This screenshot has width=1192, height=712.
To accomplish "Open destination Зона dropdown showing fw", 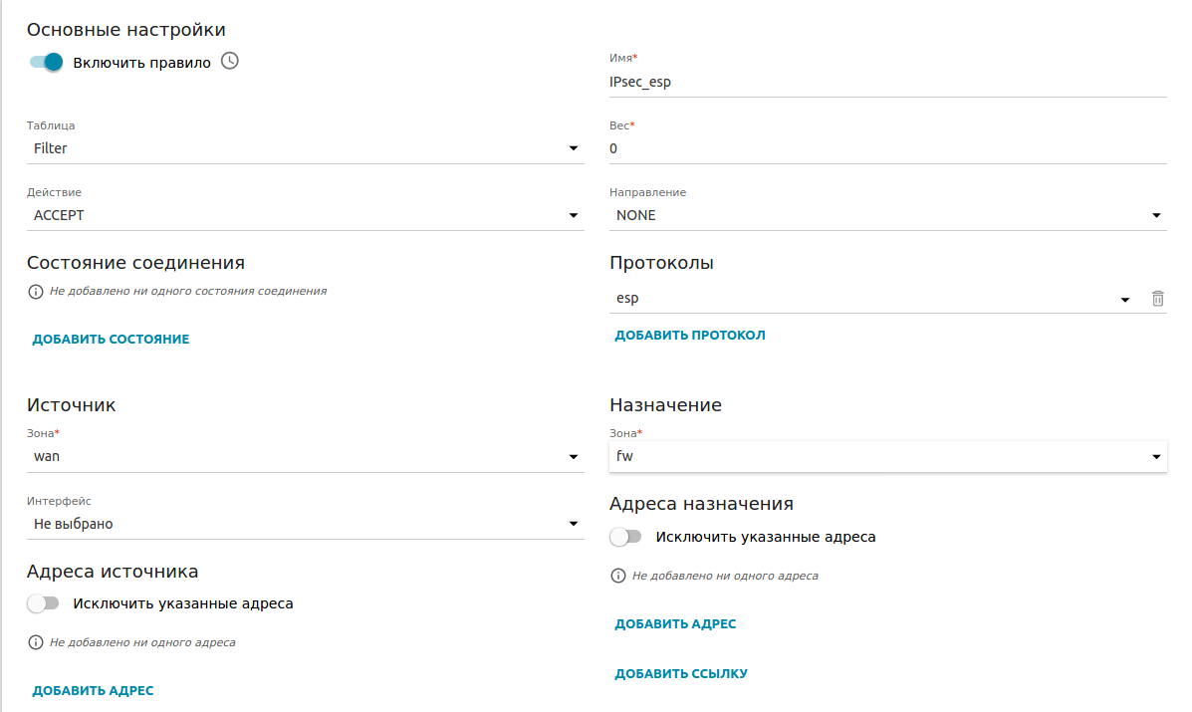I will click(x=886, y=456).
